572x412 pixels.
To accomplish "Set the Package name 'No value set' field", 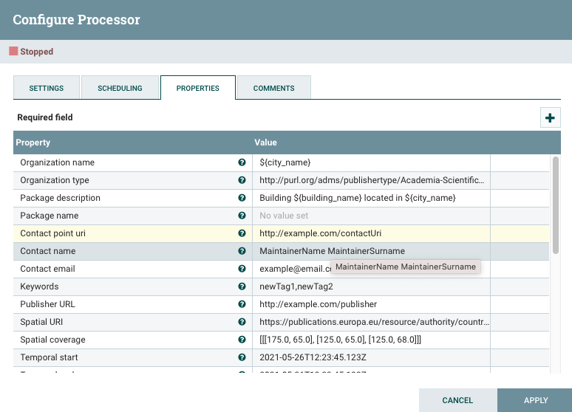I will pos(371,216).
